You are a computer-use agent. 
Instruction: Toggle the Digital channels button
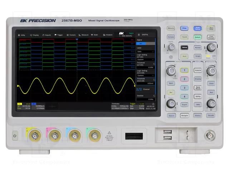184,104
